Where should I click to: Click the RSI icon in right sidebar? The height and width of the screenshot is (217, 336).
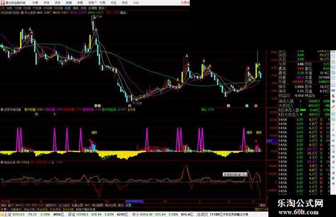(x=333, y=90)
